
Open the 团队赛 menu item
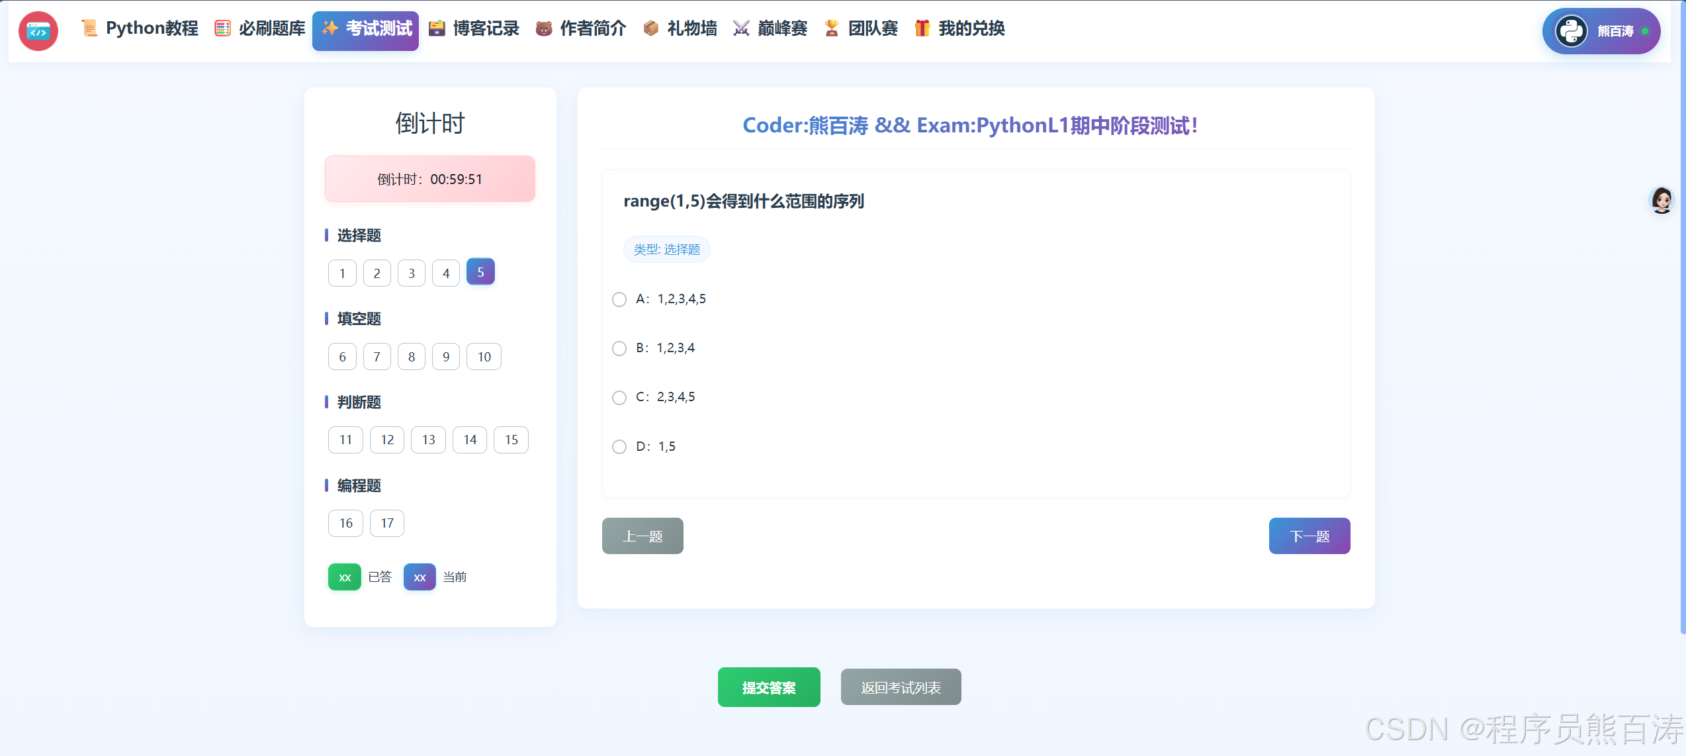[861, 28]
